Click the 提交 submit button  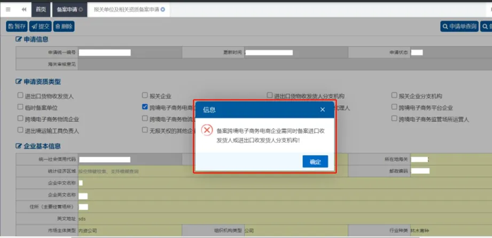[x=41, y=26]
